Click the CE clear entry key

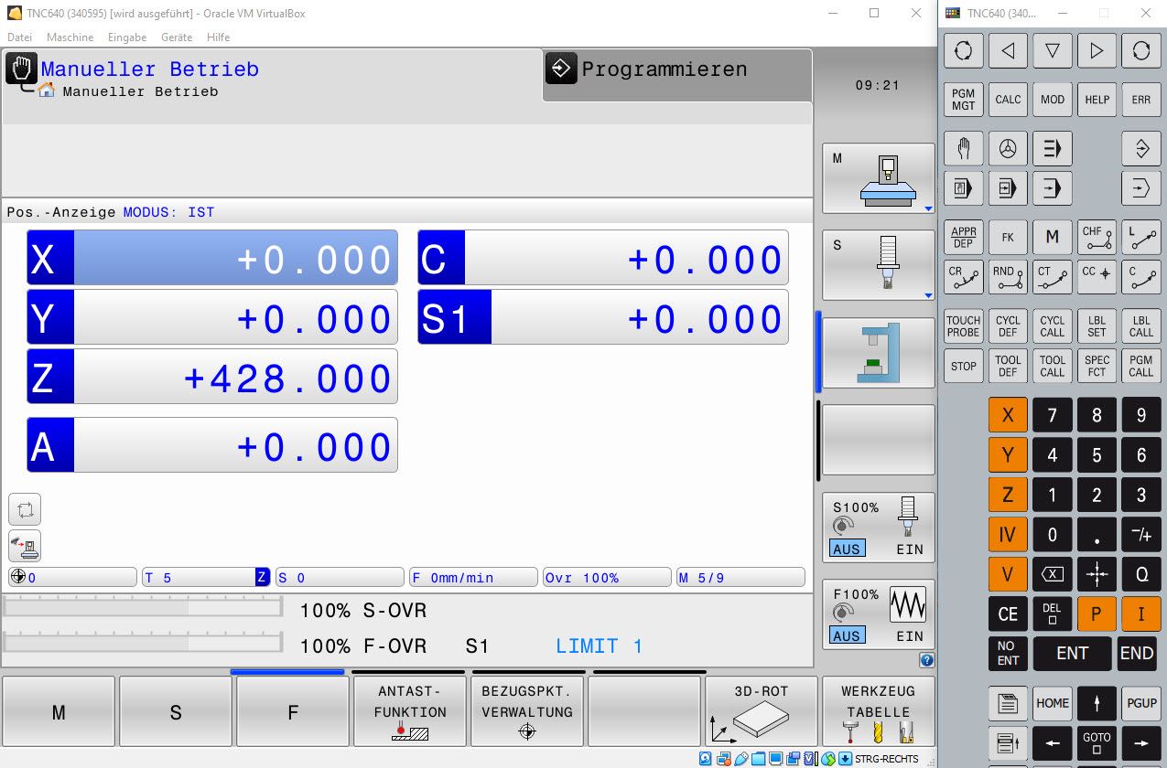tap(1008, 614)
